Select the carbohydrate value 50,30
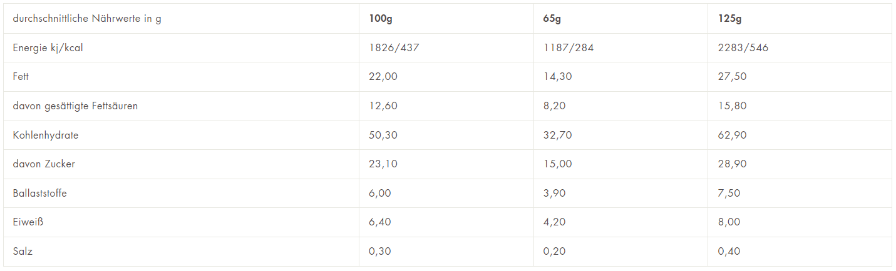This screenshot has height=271, width=896. click(383, 135)
